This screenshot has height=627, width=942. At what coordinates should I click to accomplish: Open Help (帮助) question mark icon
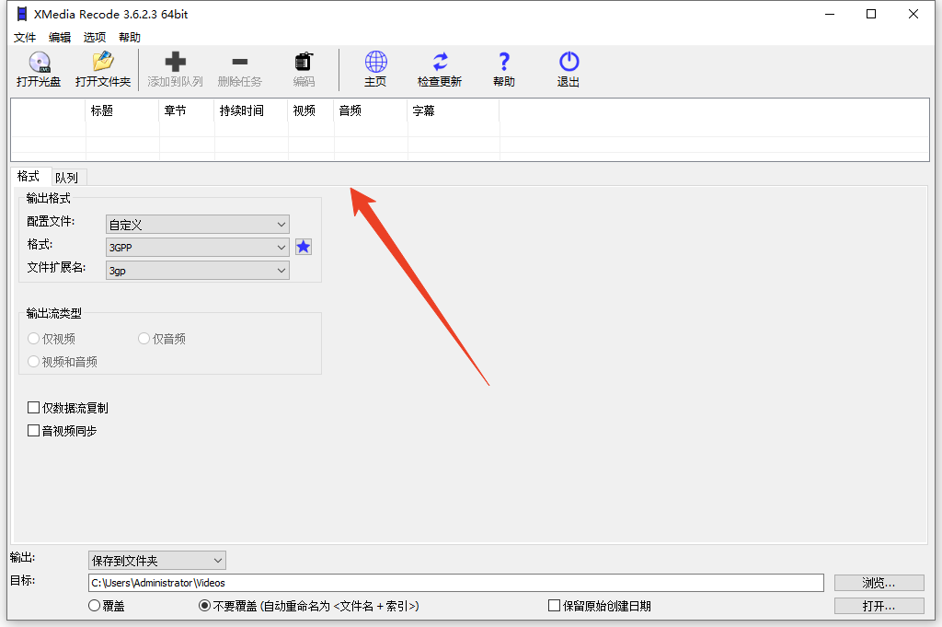(x=504, y=63)
